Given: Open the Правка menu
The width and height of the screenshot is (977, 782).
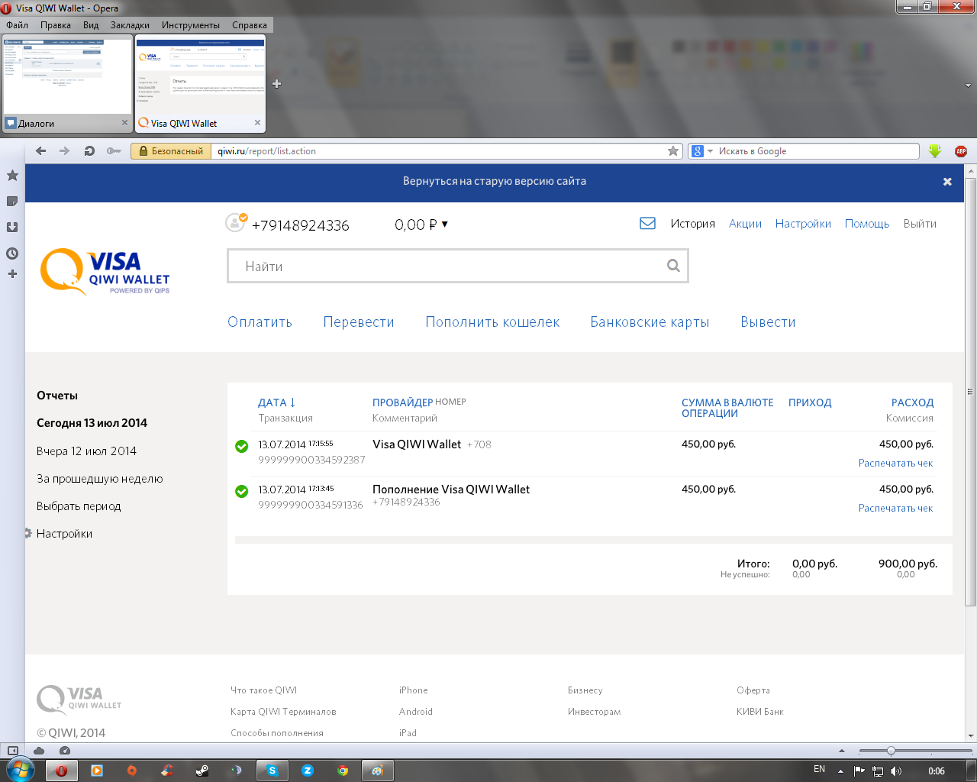Looking at the screenshot, I should (x=56, y=25).
